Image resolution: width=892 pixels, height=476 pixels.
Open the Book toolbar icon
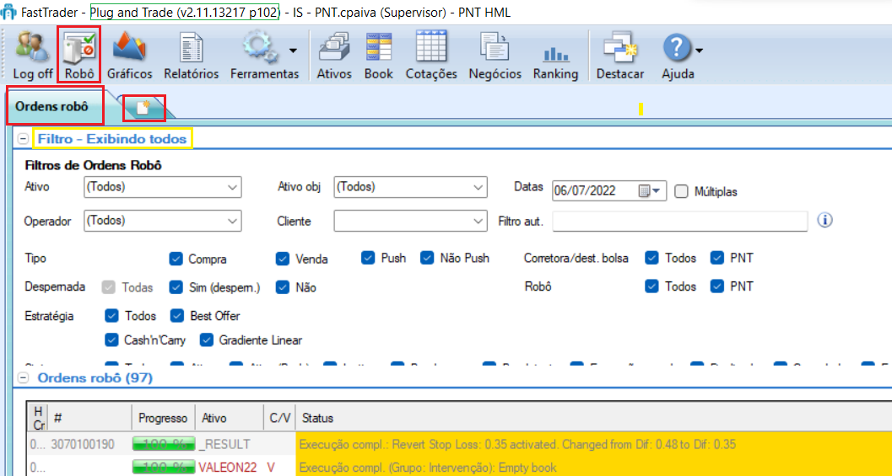pyautogui.click(x=379, y=56)
